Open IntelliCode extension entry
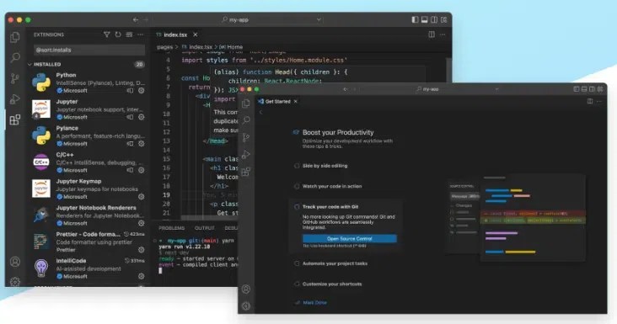Screen dimensions: 617x324 [89, 268]
